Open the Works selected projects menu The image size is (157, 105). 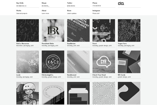(x=22, y=12)
